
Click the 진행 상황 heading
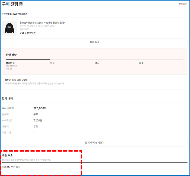tap(11, 55)
